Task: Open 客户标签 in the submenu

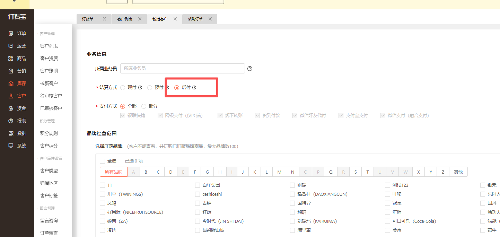Action: 49,196
